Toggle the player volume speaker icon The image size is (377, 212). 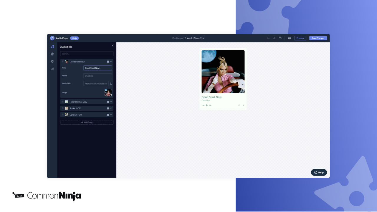click(x=243, y=105)
